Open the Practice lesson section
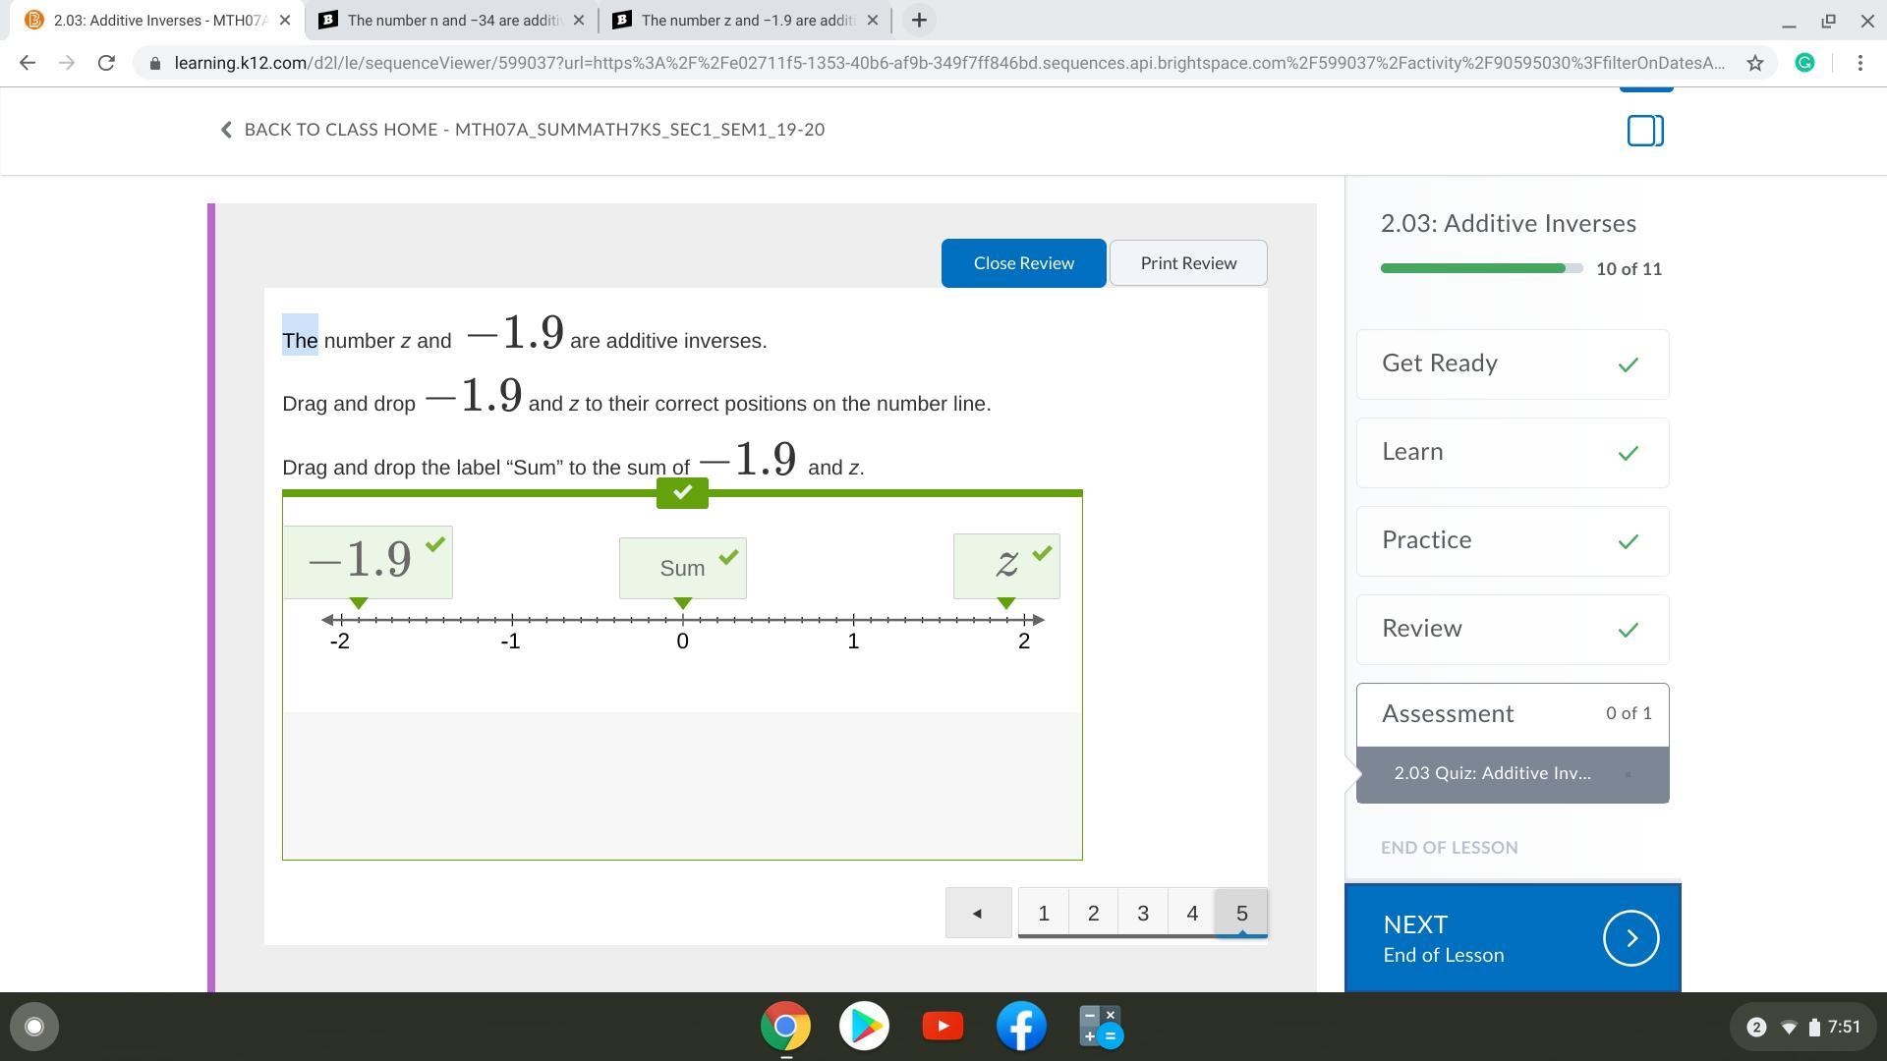This screenshot has width=1887, height=1061. coord(1512,541)
